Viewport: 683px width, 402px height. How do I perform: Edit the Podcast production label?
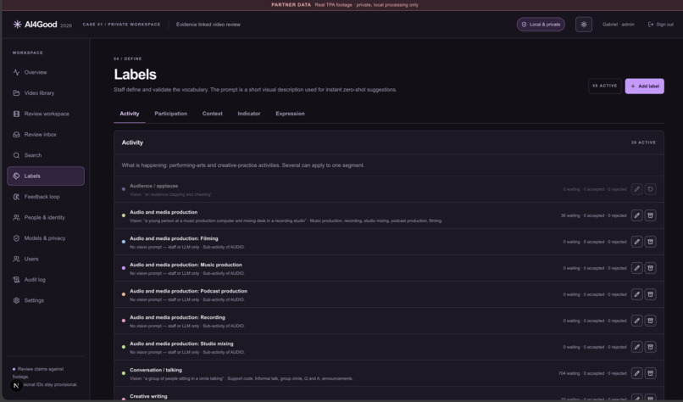637,294
